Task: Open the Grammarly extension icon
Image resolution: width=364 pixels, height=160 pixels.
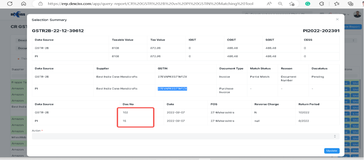Action: tap(307, 3)
